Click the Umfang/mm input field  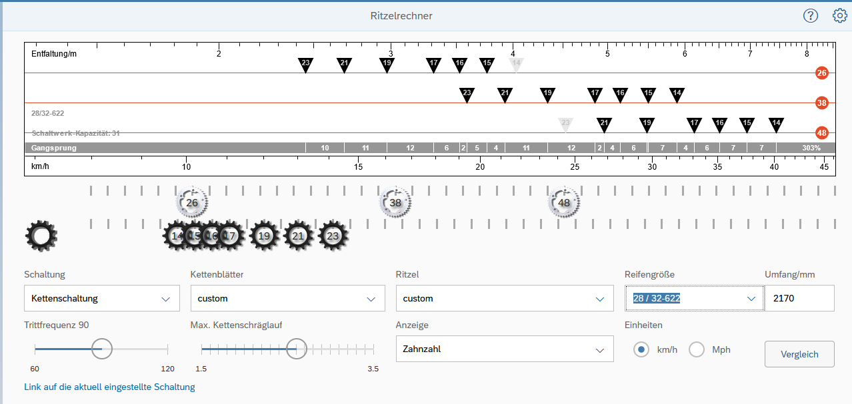click(x=799, y=298)
